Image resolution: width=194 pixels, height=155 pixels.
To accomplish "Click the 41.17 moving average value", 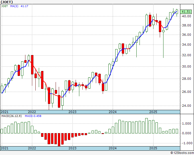I will point(24,6).
